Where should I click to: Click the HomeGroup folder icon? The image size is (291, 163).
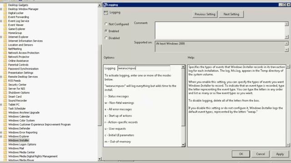click(5, 33)
